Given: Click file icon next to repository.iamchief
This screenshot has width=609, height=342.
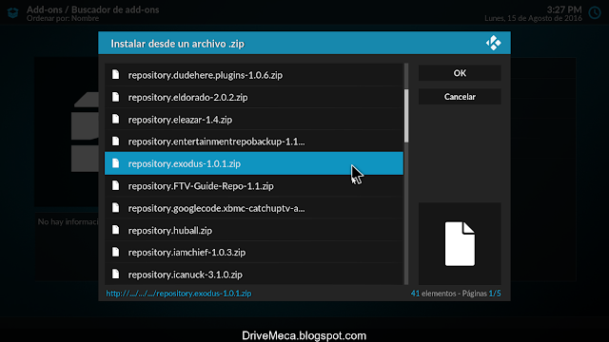Looking at the screenshot, I should click(x=115, y=252).
